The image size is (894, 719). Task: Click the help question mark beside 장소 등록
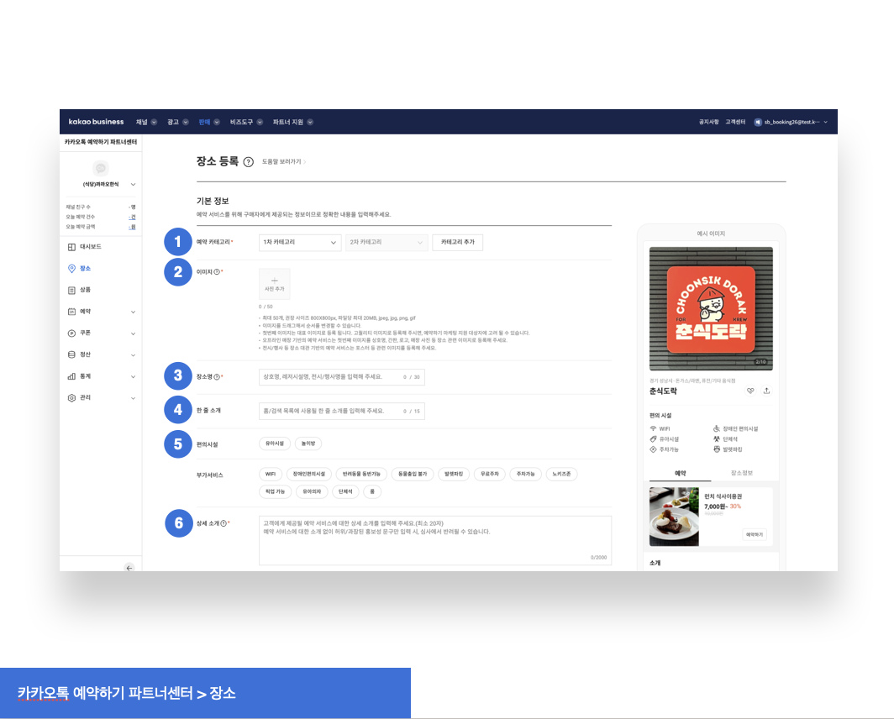pyautogui.click(x=249, y=162)
